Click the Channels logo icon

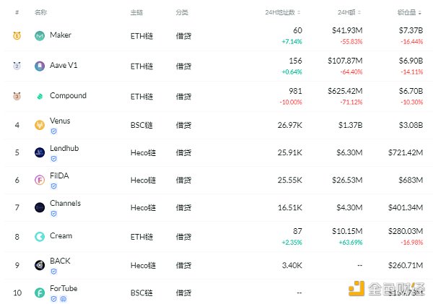pos(40,207)
